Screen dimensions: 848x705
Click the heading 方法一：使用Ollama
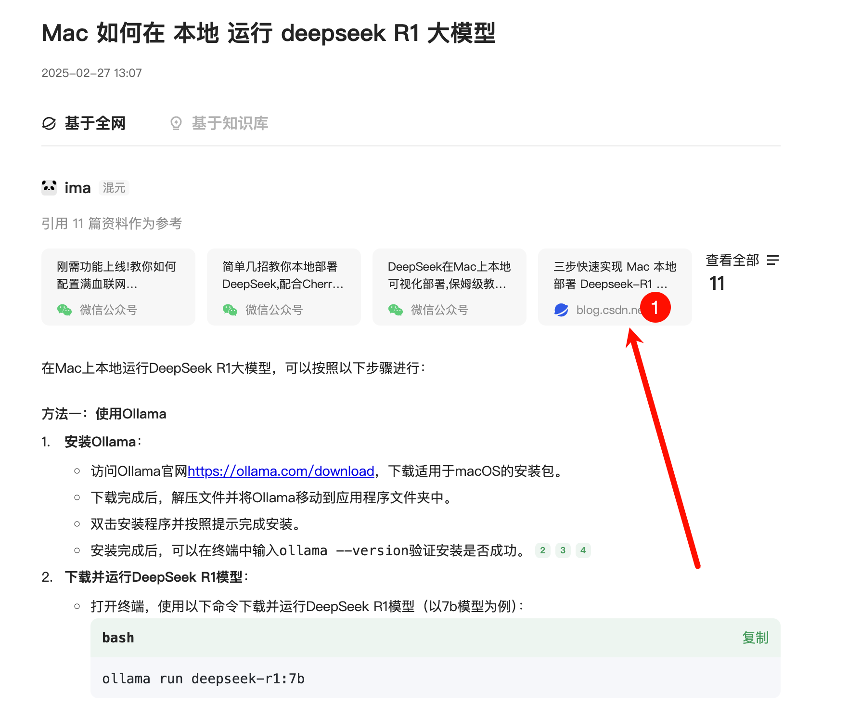[x=104, y=414]
